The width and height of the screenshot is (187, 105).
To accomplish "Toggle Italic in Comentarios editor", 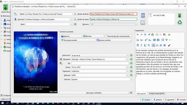I will (141, 45).
